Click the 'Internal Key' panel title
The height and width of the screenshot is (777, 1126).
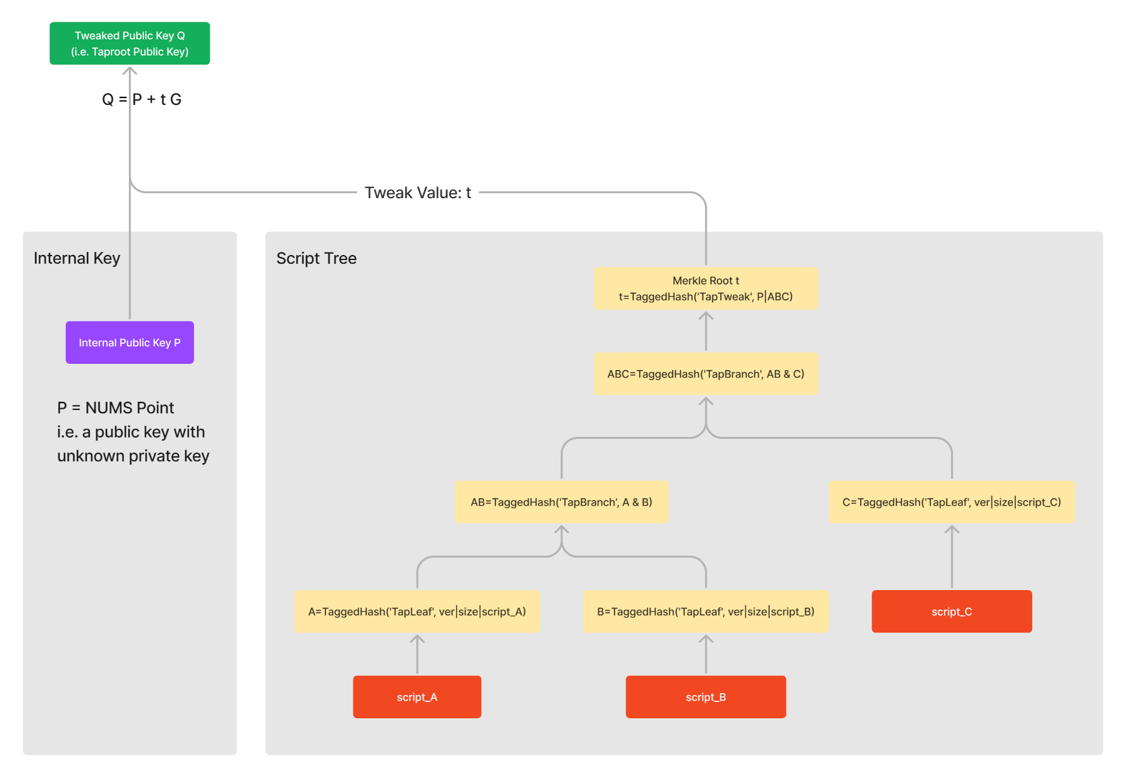click(x=77, y=258)
